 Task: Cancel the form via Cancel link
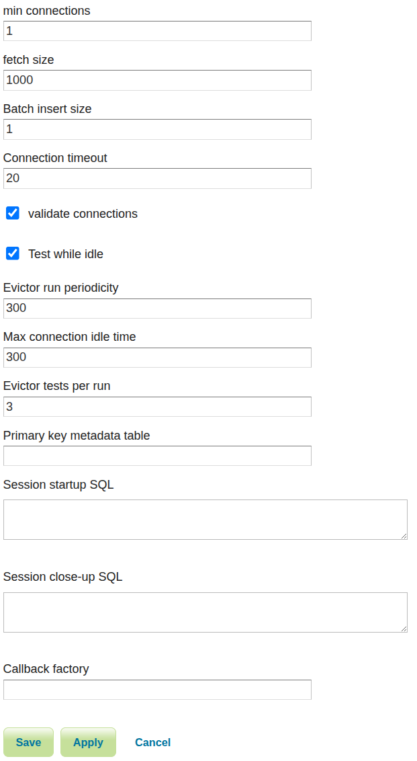click(152, 742)
